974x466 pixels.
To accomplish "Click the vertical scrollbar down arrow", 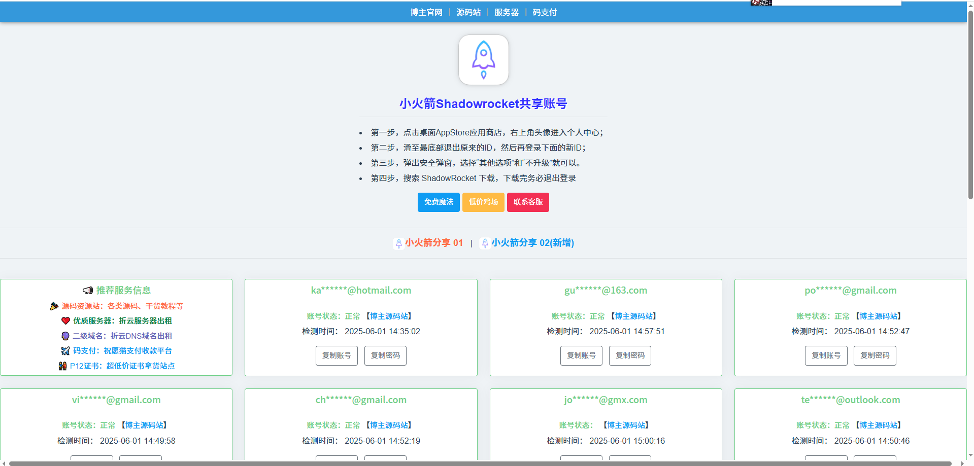I will [x=970, y=455].
